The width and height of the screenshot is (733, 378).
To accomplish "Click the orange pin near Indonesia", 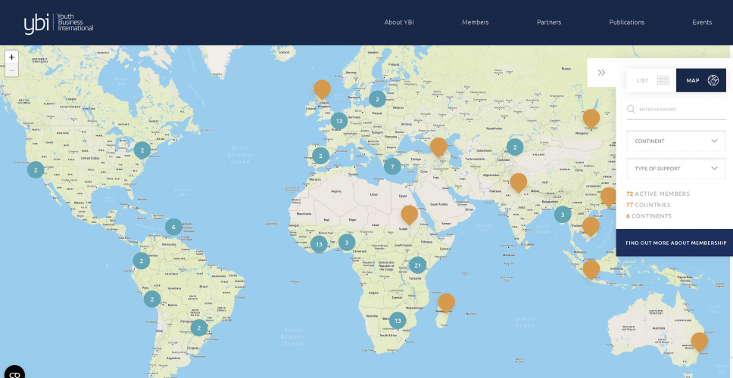I will click(591, 269).
